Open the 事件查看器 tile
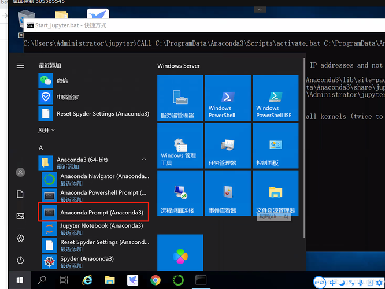The image size is (385, 289). [x=228, y=193]
